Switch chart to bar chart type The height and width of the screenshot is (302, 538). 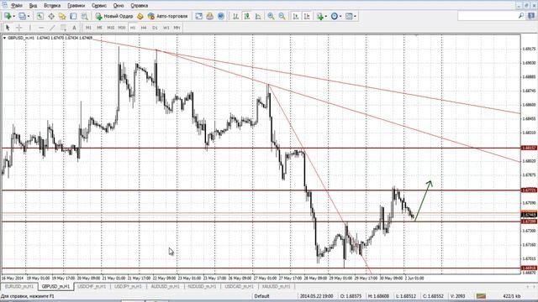coord(235,16)
